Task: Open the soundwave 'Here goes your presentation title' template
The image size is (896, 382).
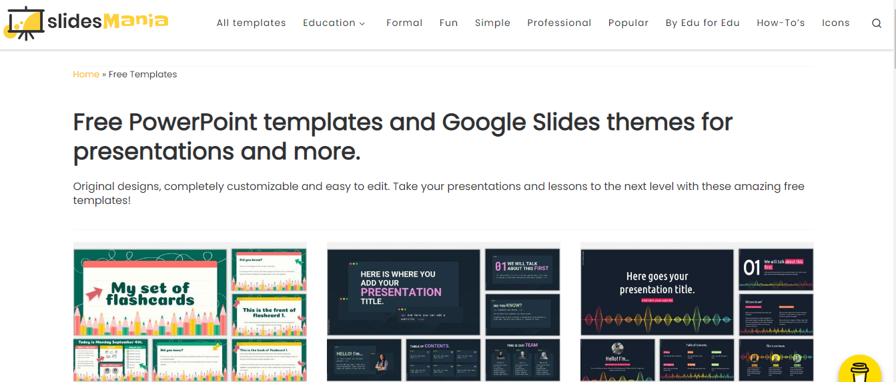Action: click(x=657, y=293)
